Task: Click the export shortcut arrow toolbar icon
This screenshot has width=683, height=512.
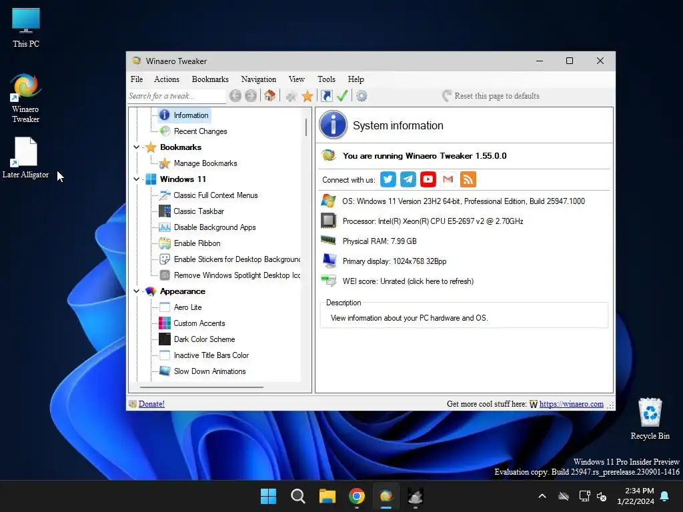Action: (x=327, y=96)
